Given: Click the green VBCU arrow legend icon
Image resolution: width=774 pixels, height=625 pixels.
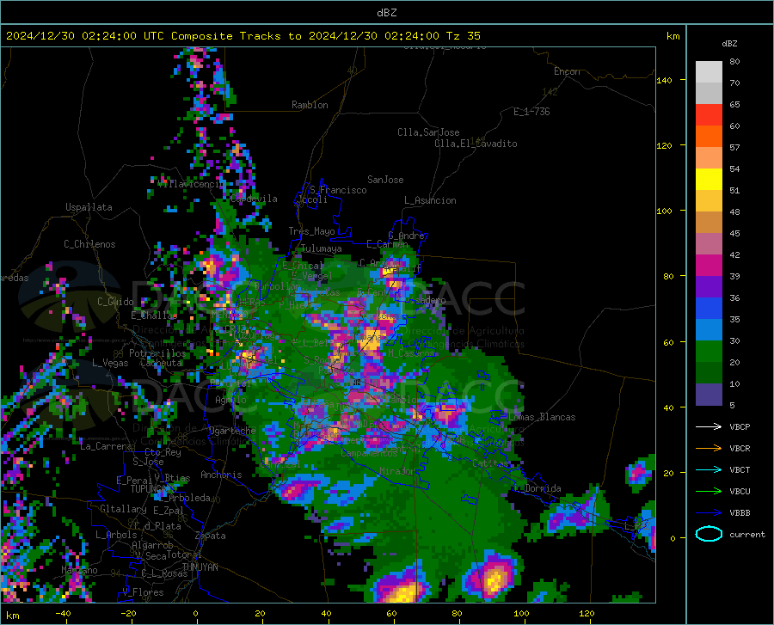Looking at the screenshot, I should pyautogui.click(x=709, y=492).
